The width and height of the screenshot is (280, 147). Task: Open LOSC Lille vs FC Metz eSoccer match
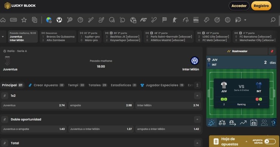tap(213, 37)
